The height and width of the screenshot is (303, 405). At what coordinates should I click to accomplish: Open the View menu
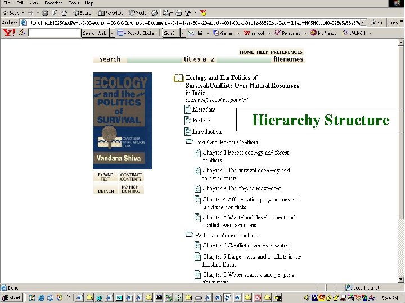point(34,3)
